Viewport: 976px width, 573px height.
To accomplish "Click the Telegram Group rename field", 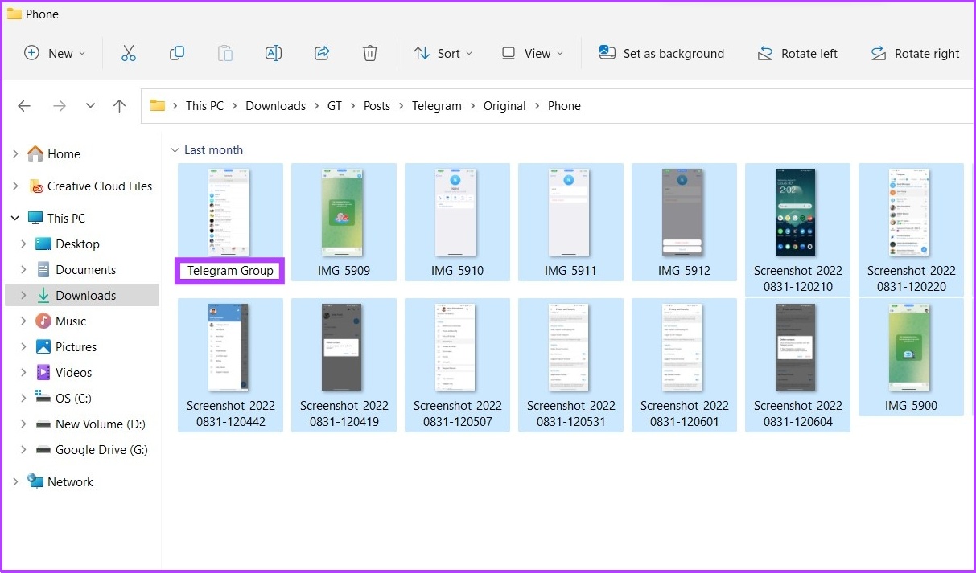I will (x=230, y=271).
